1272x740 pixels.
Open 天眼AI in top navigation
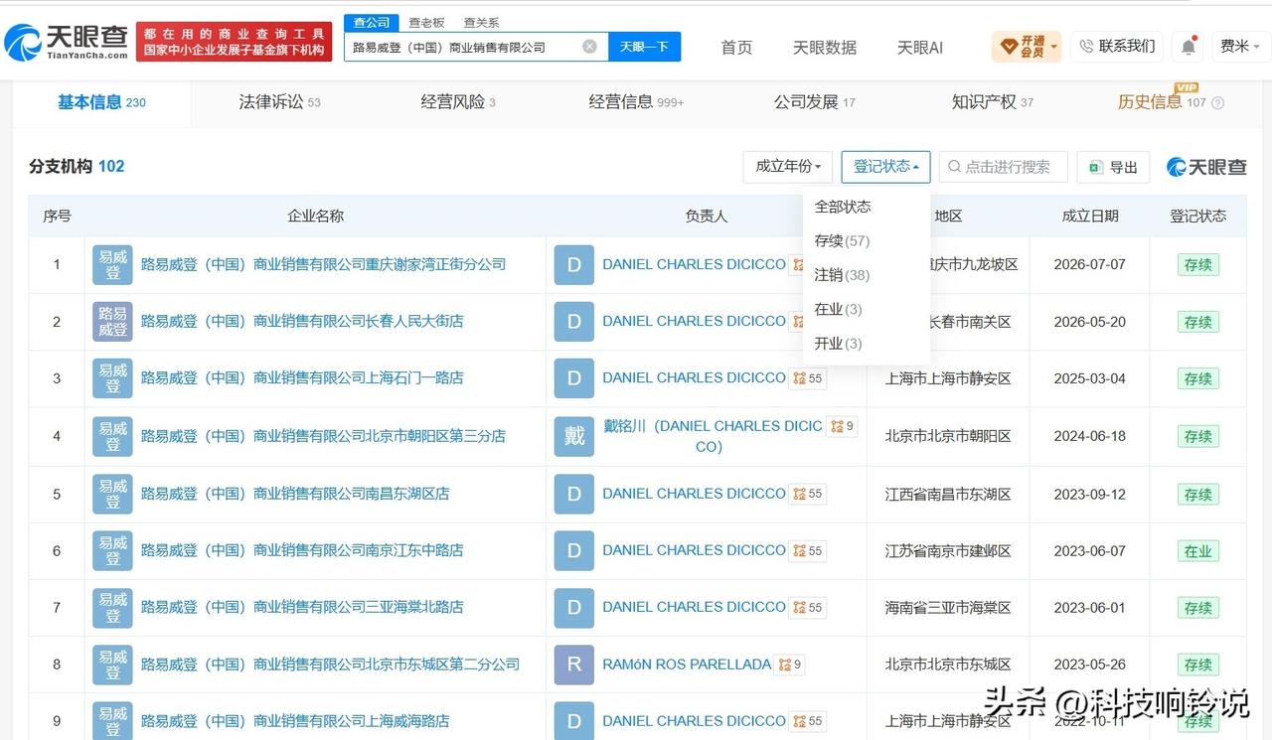tap(920, 47)
